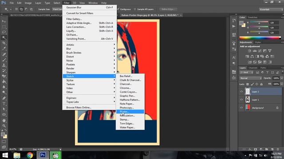Select the Clone Stamp tool
The image size is (284, 159).
coord(4,65)
